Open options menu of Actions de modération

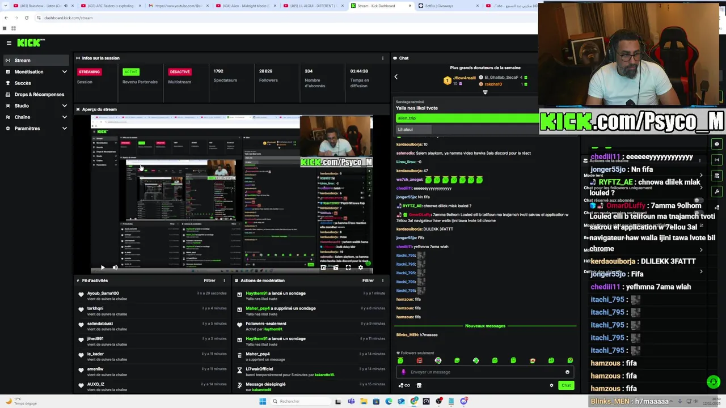[383, 280]
